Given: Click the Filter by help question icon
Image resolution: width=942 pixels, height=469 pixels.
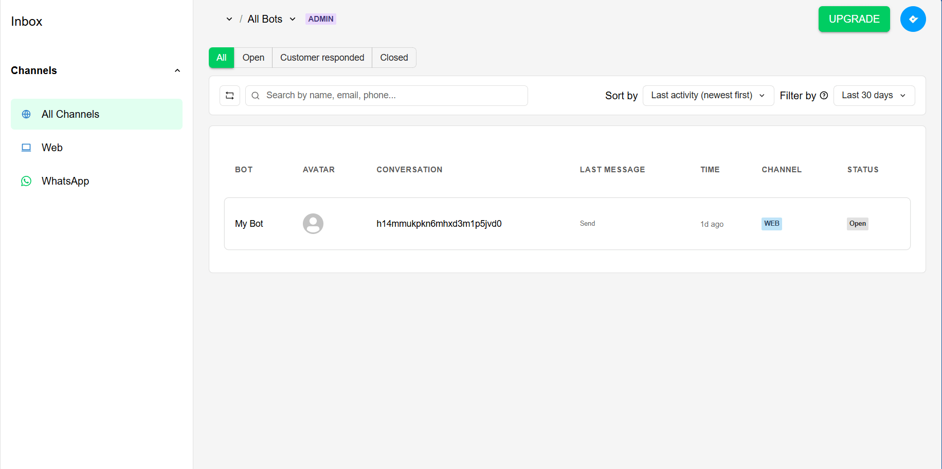Looking at the screenshot, I should [x=824, y=96].
